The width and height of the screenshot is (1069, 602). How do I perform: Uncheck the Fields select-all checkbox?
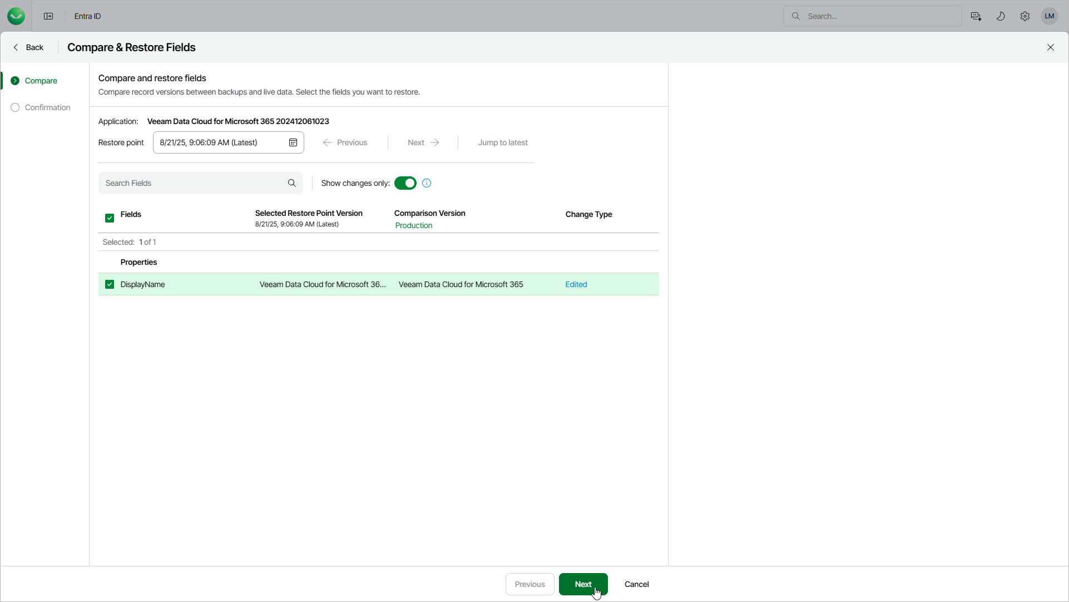[110, 218]
